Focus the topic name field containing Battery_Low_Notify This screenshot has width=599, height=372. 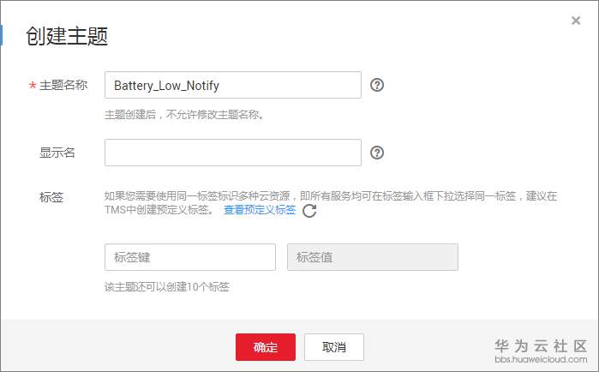[232, 85]
